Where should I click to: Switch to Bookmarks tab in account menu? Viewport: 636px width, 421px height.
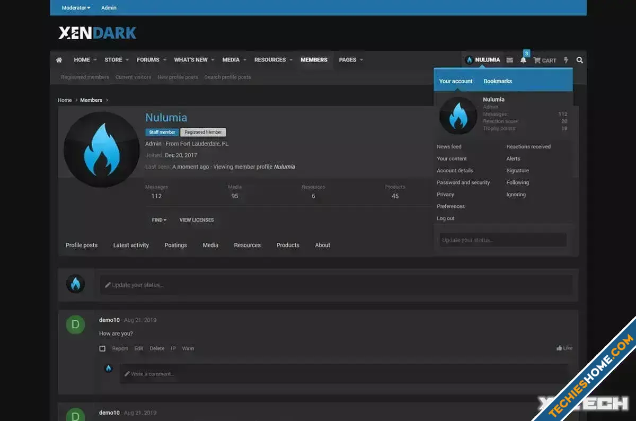coord(498,81)
